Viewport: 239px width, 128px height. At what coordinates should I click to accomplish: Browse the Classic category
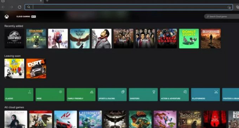(x=19, y=95)
